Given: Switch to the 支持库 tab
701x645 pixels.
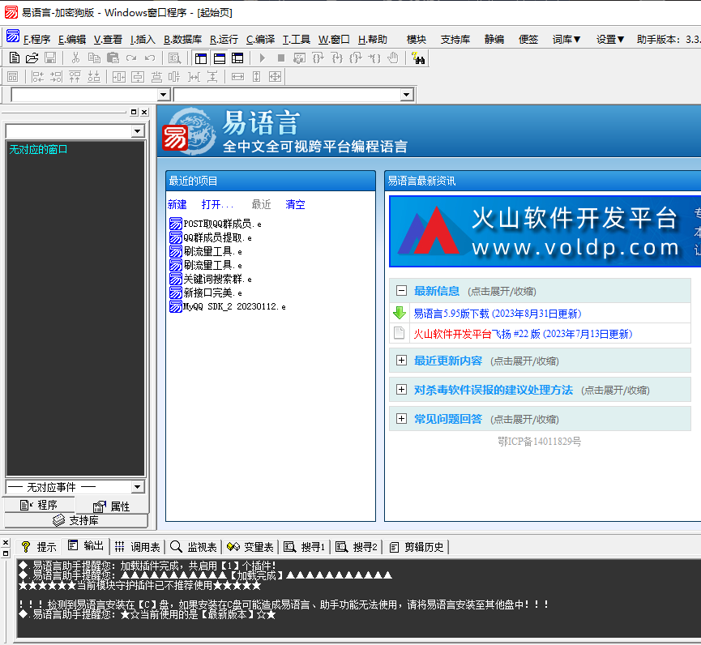Looking at the screenshot, I should click(75, 520).
